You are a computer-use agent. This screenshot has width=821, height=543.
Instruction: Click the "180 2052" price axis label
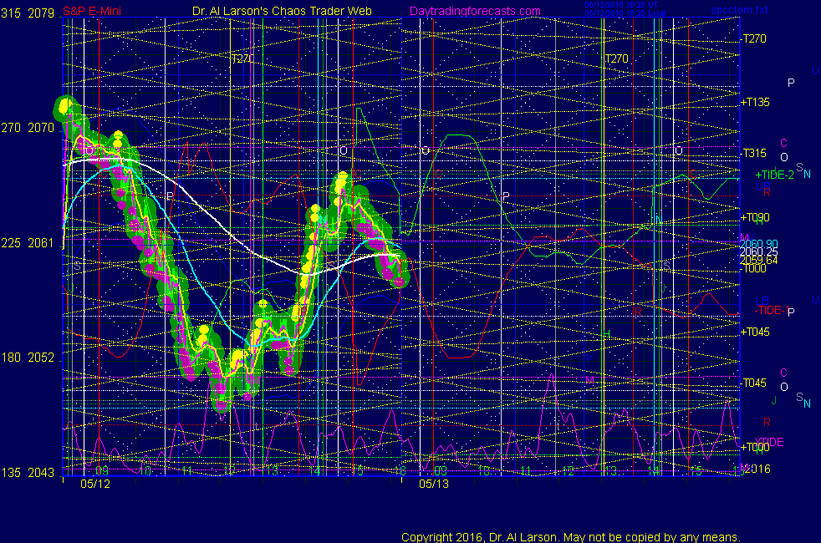click(28, 358)
